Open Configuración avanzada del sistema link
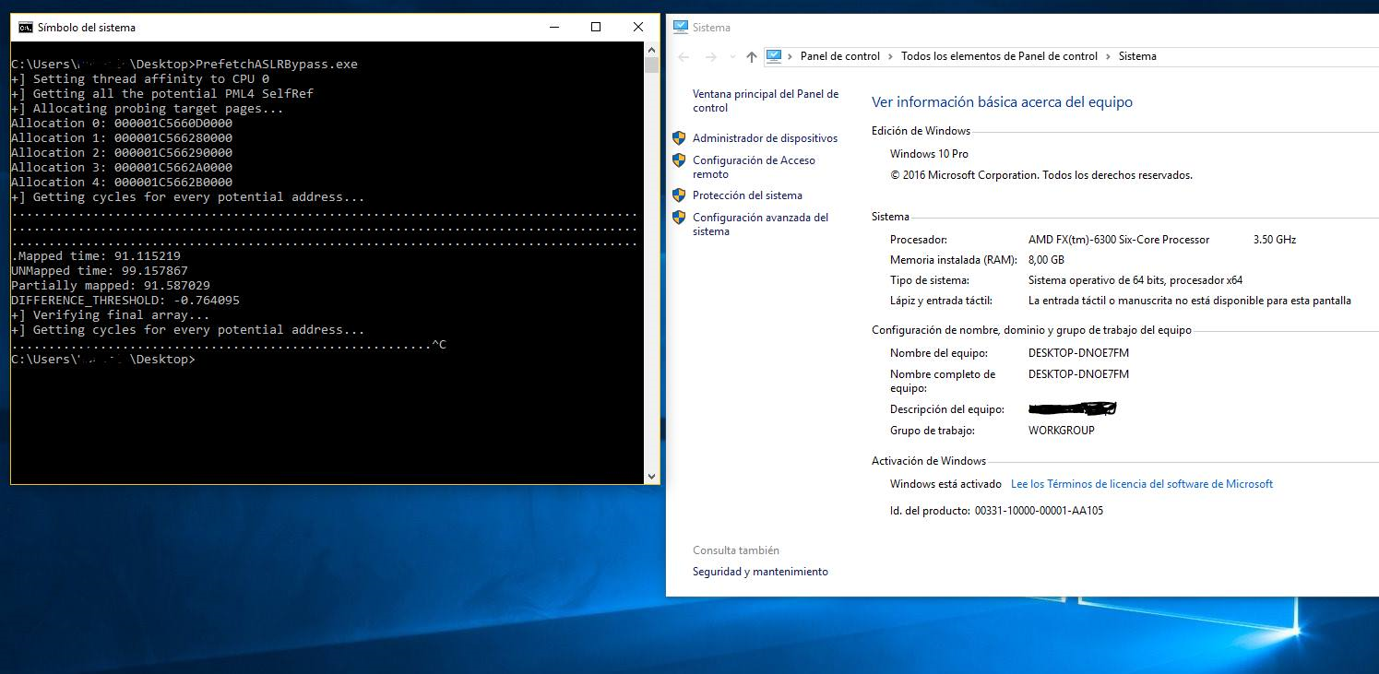Image resolution: width=1379 pixels, height=674 pixels. pyautogui.click(x=760, y=224)
